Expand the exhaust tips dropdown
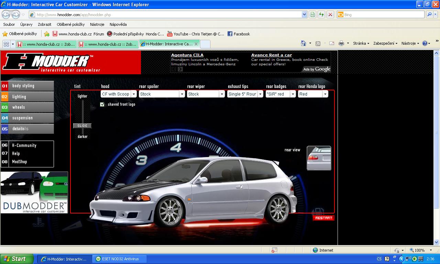 tap(245, 94)
